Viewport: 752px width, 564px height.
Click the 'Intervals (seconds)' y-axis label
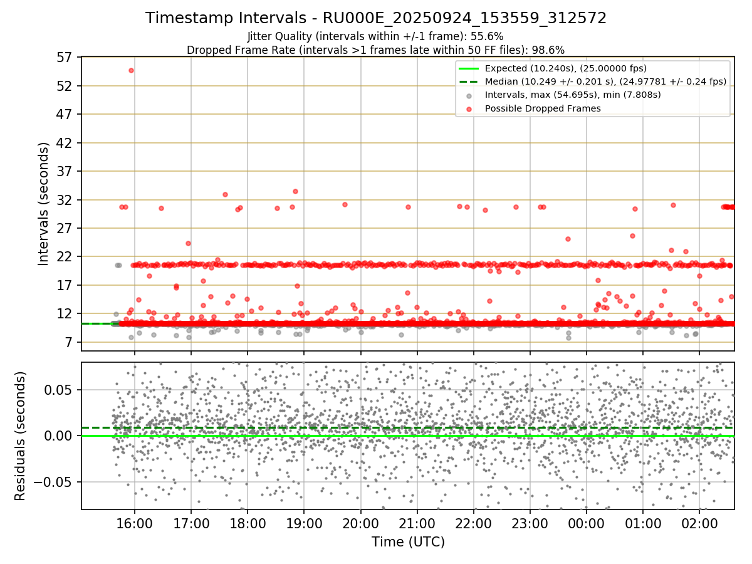click(44, 203)
